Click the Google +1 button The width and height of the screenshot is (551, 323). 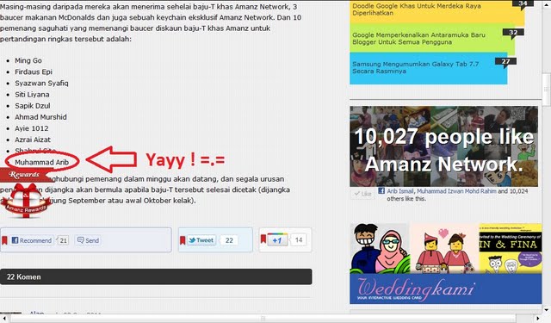(277, 240)
